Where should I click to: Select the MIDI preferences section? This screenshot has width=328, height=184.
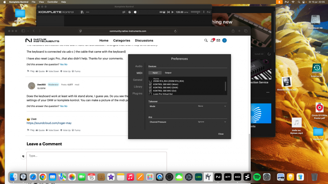139,73
